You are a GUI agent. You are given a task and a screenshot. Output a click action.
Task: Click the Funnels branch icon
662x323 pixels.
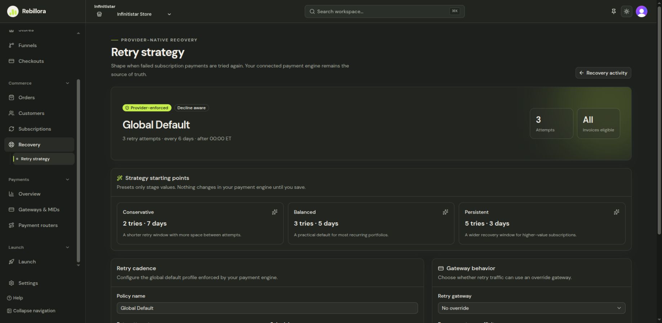pos(12,45)
